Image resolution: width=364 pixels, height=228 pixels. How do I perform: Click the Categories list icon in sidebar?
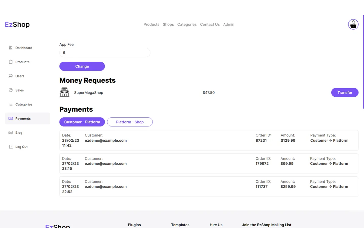(11, 104)
